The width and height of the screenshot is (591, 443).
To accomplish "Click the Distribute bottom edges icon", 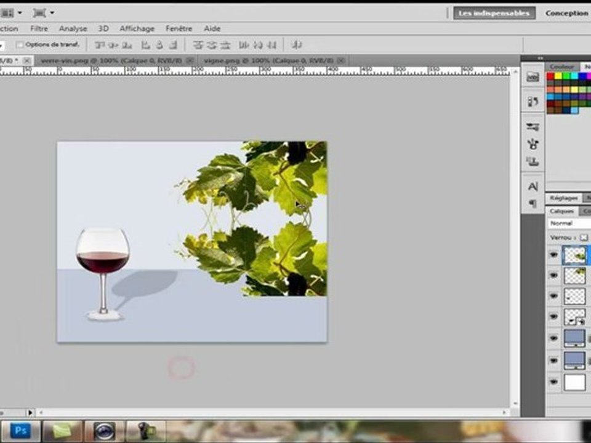I will 225,45.
